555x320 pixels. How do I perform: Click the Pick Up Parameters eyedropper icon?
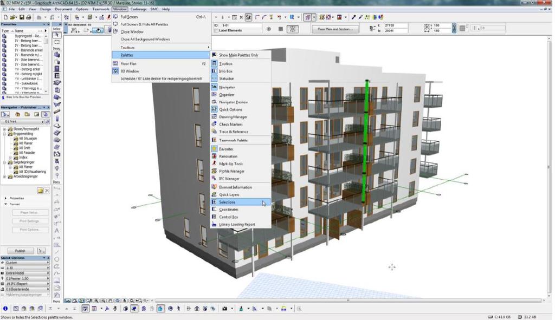coord(353,17)
